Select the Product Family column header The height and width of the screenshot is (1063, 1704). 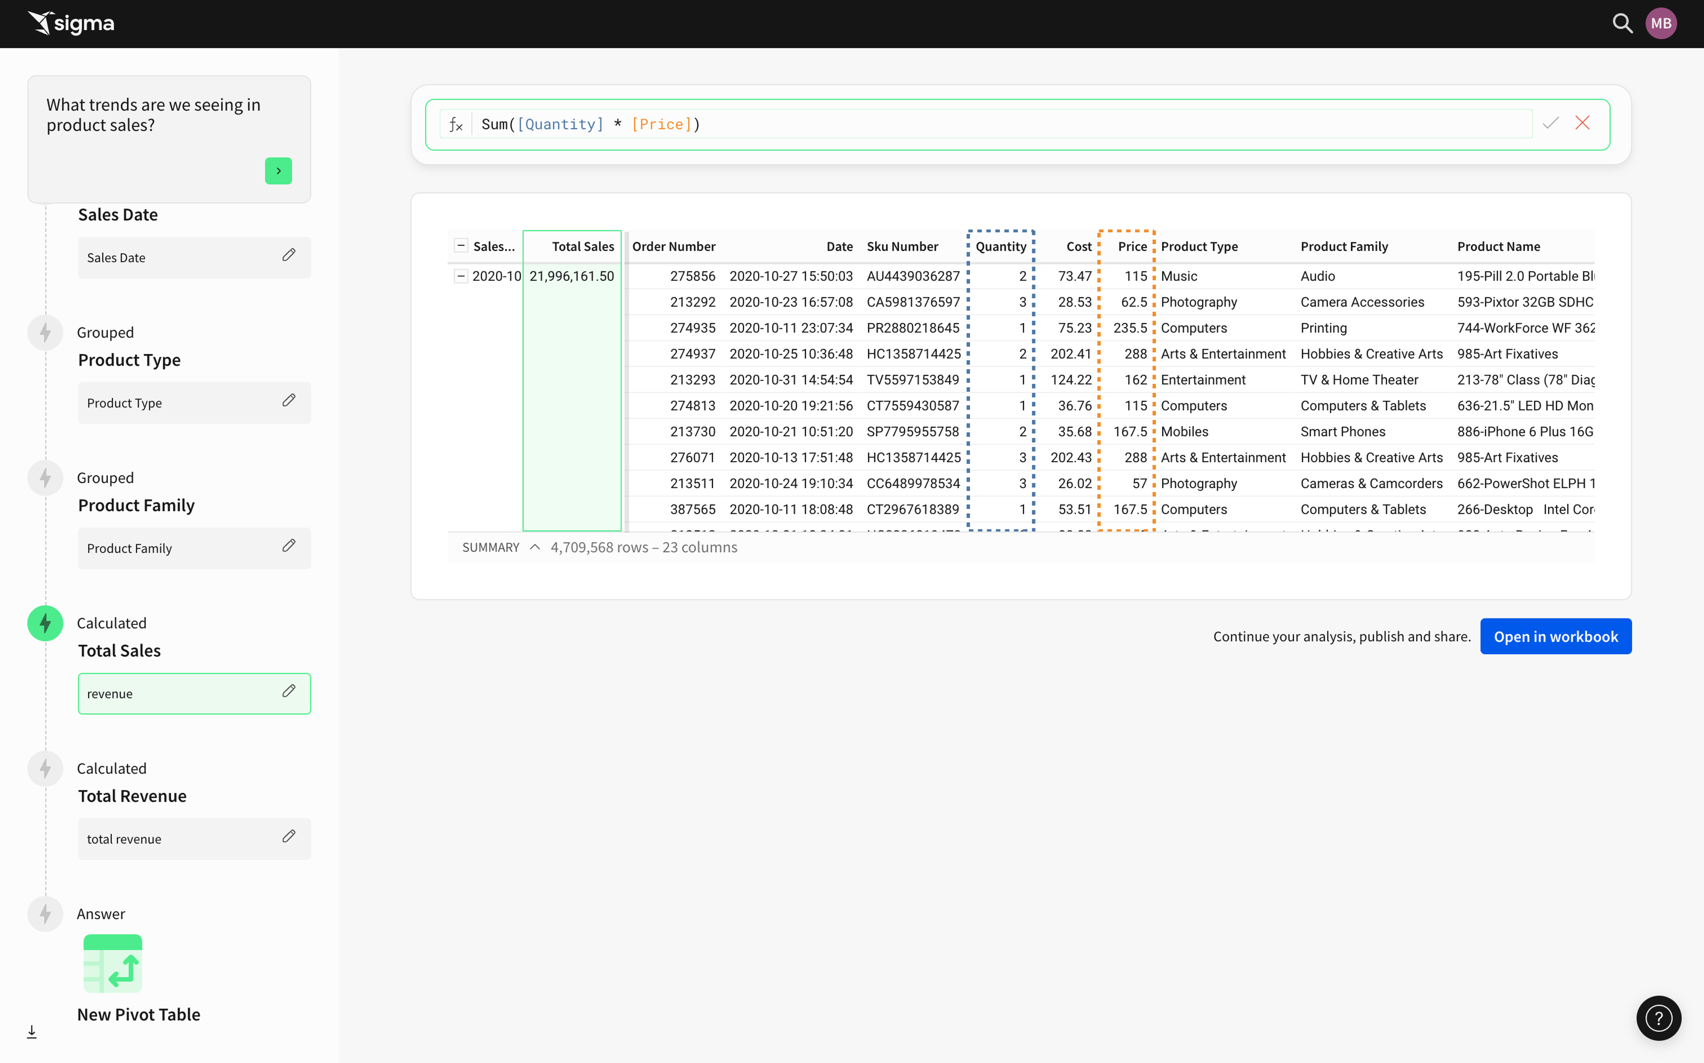click(1344, 247)
